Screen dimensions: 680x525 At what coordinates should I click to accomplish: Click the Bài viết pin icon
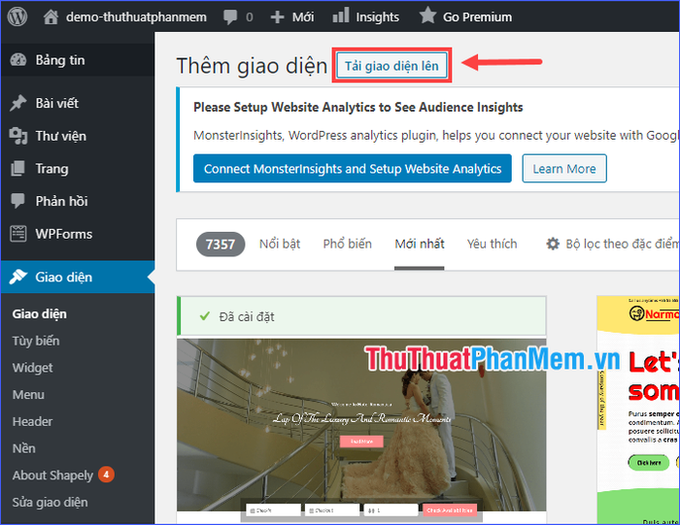coord(18,103)
